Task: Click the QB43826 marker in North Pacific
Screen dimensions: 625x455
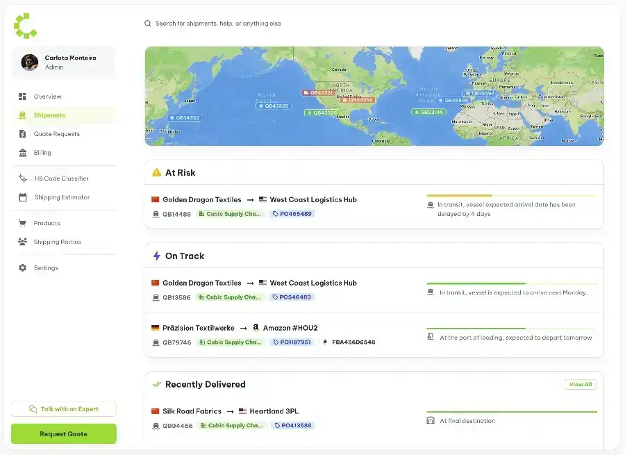Action: (x=274, y=106)
